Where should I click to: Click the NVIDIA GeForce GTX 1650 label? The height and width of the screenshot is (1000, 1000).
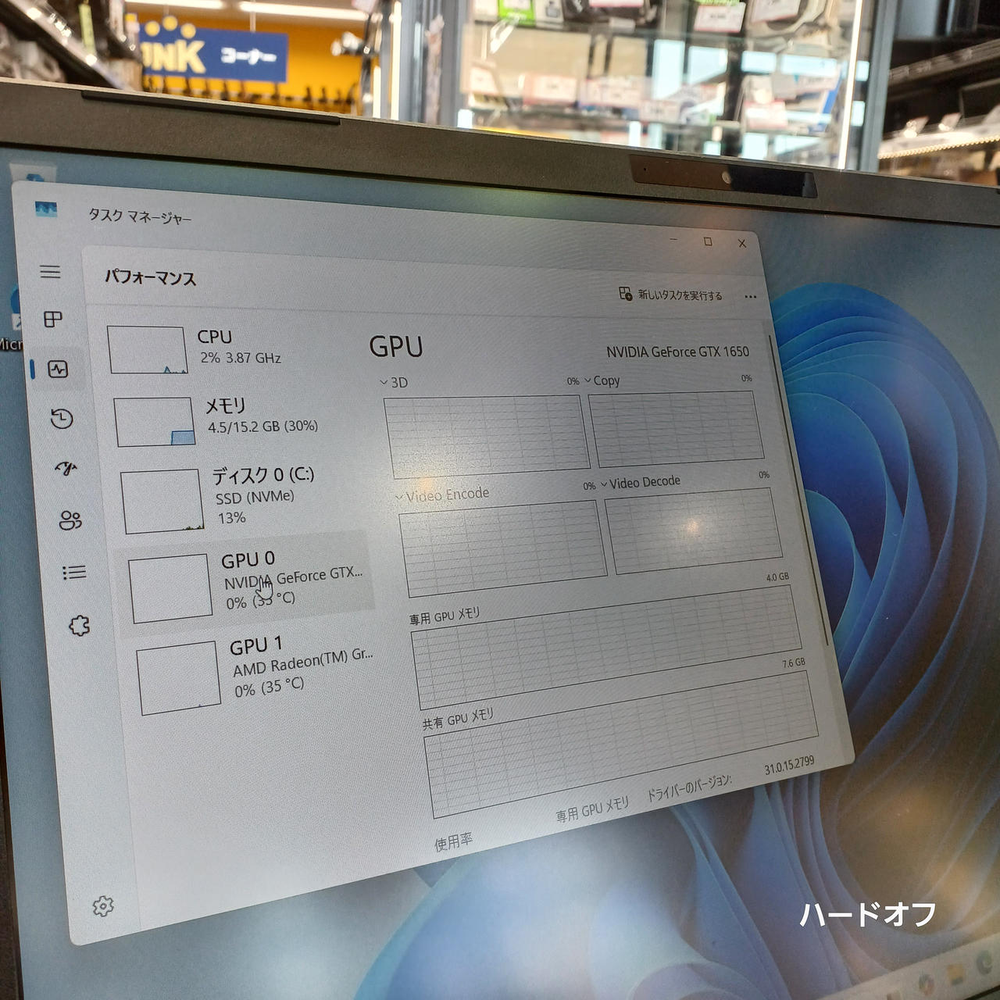coord(677,352)
